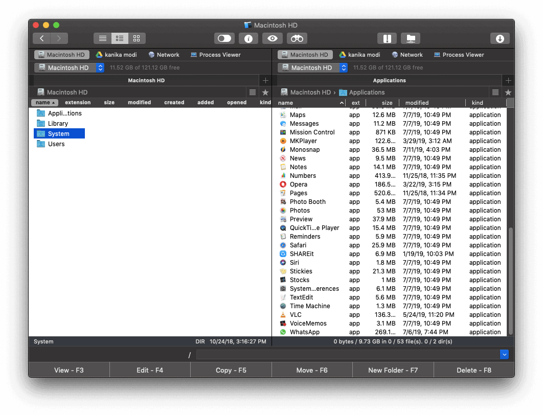
Task: Click the connect to server monitor icon
Action: coord(411,38)
